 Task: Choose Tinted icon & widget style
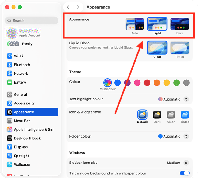click(185, 115)
